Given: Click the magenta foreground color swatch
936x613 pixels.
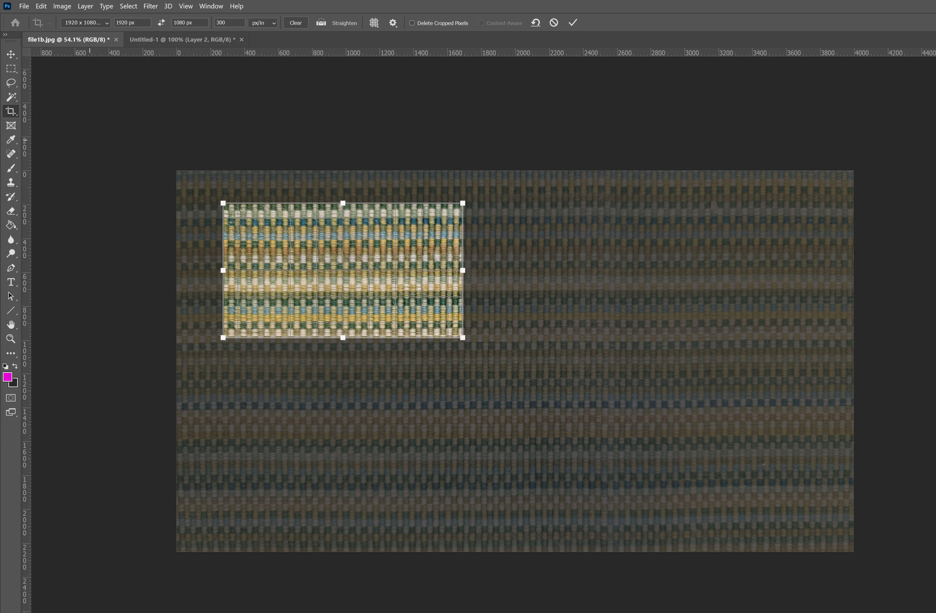Looking at the screenshot, I should click(7, 377).
